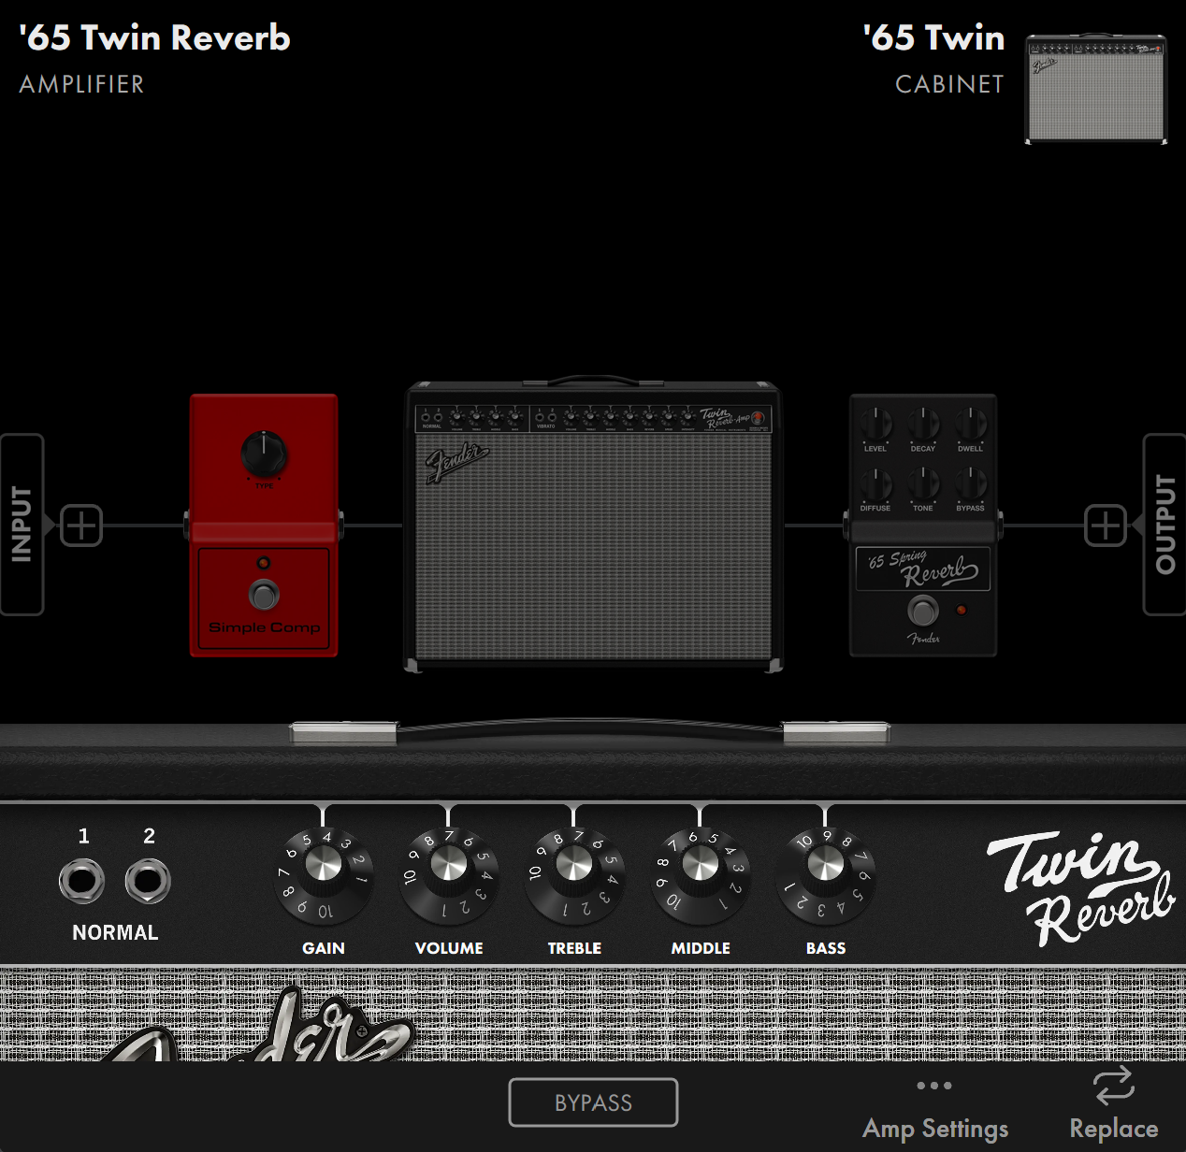Click the '65 Twin cabinet name
Viewport: 1186px width, 1152px height.
[x=933, y=38]
